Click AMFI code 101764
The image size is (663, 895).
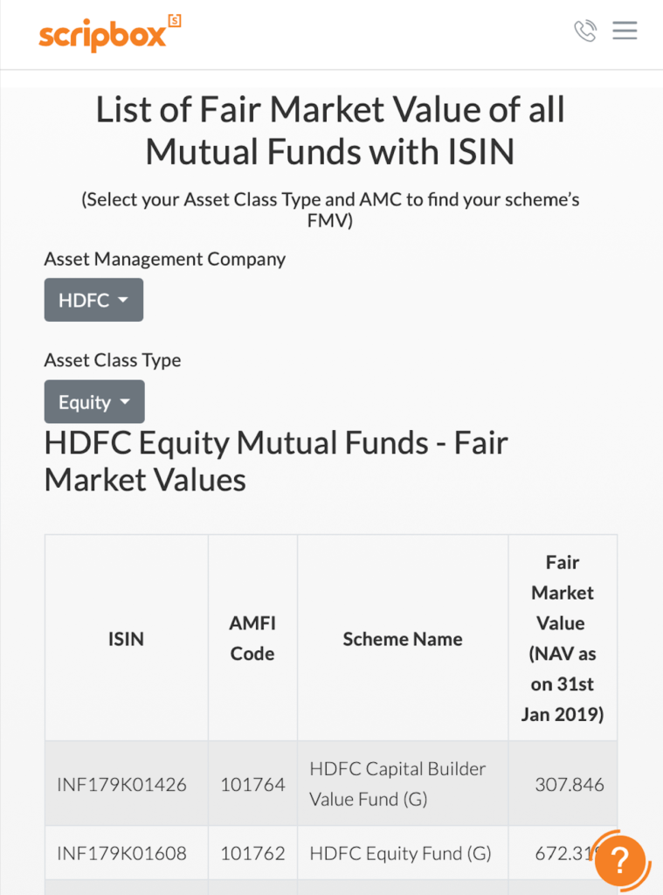[252, 785]
